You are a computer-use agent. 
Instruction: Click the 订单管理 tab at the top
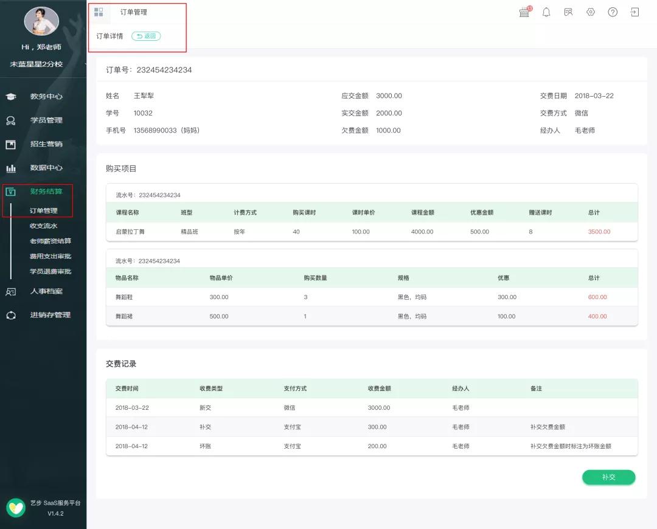[133, 12]
